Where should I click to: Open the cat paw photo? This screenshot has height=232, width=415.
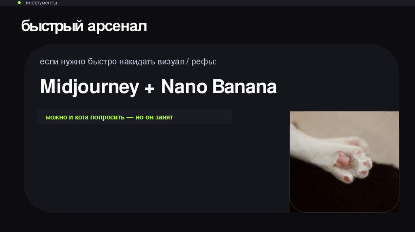click(x=344, y=162)
